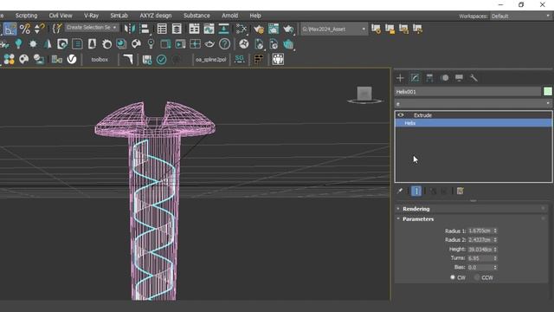Open Create Selection Set dropdown
The height and width of the screenshot is (312, 554).
click(x=91, y=28)
